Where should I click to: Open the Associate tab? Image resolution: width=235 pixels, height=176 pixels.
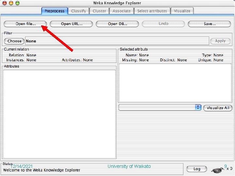(121, 11)
